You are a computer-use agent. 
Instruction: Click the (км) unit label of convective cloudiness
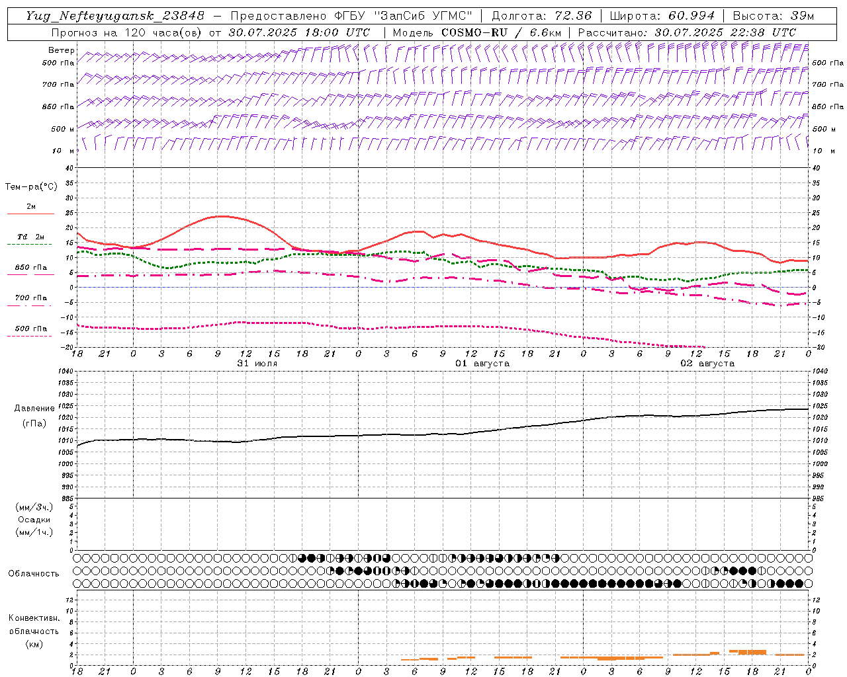34,644
